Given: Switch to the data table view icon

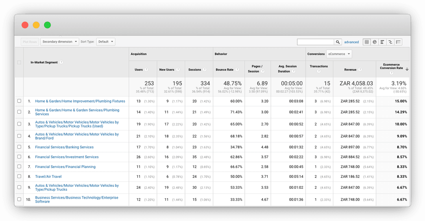Looking at the screenshot, I should point(366,42).
